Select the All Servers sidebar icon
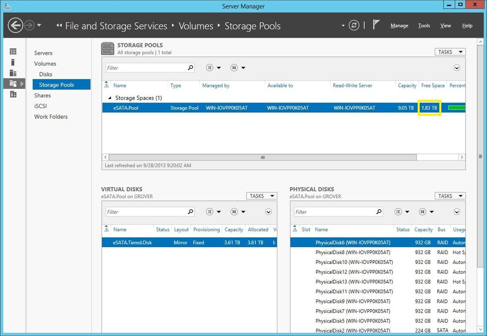This screenshot has width=487, height=336. [13, 73]
